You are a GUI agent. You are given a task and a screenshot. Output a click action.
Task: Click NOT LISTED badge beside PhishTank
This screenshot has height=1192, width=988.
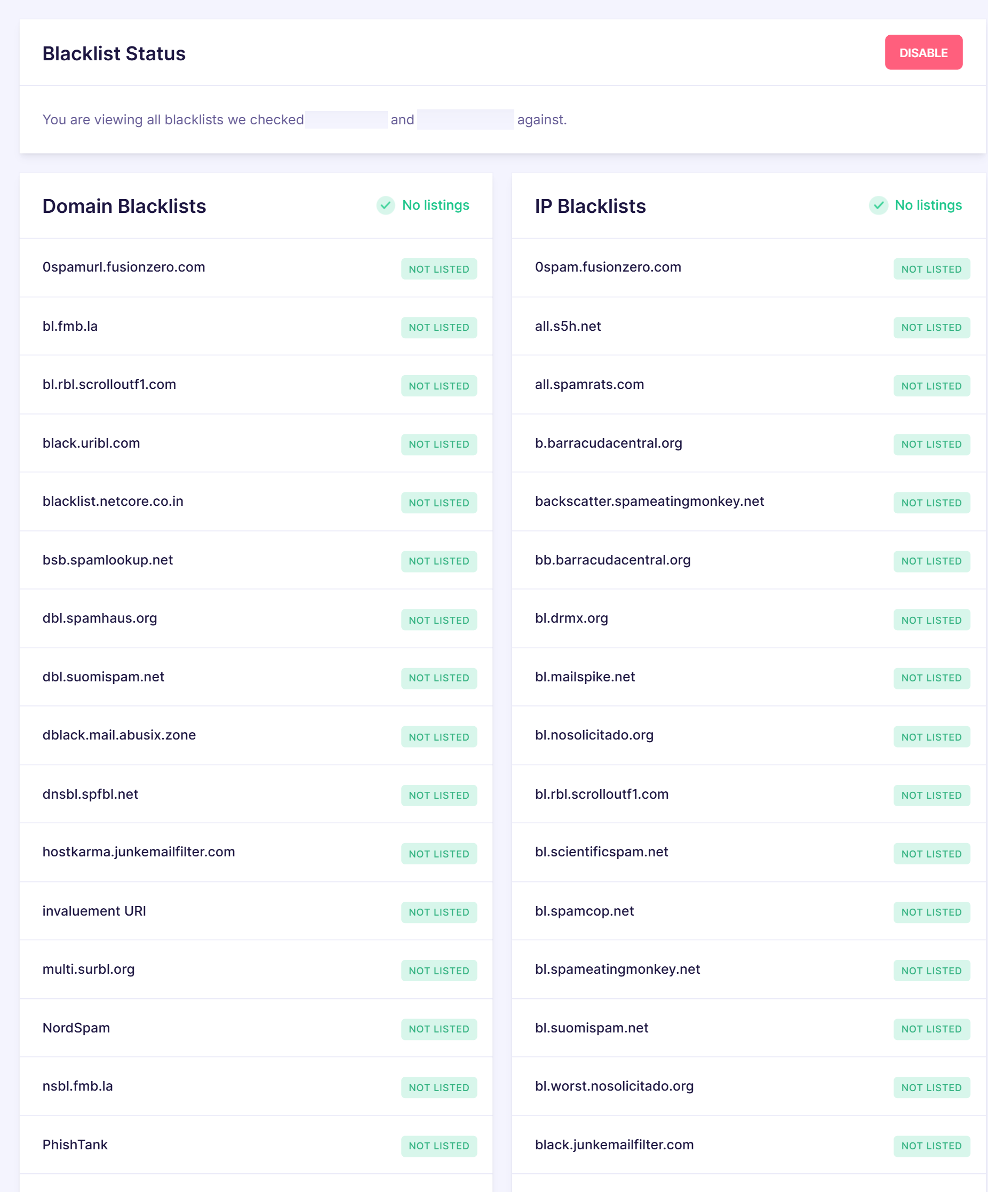[x=439, y=1146]
